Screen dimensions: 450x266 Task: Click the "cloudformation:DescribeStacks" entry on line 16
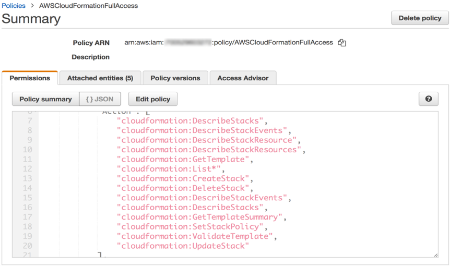pos(190,207)
